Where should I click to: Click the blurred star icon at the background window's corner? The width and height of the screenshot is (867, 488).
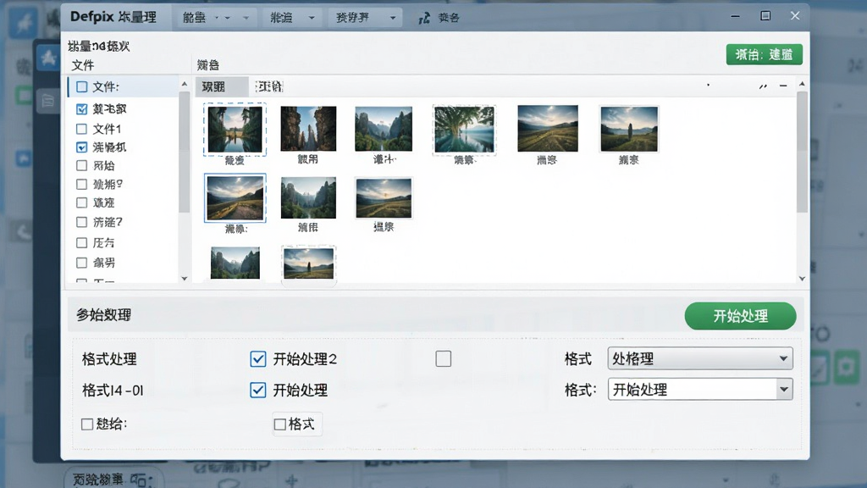[23, 23]
